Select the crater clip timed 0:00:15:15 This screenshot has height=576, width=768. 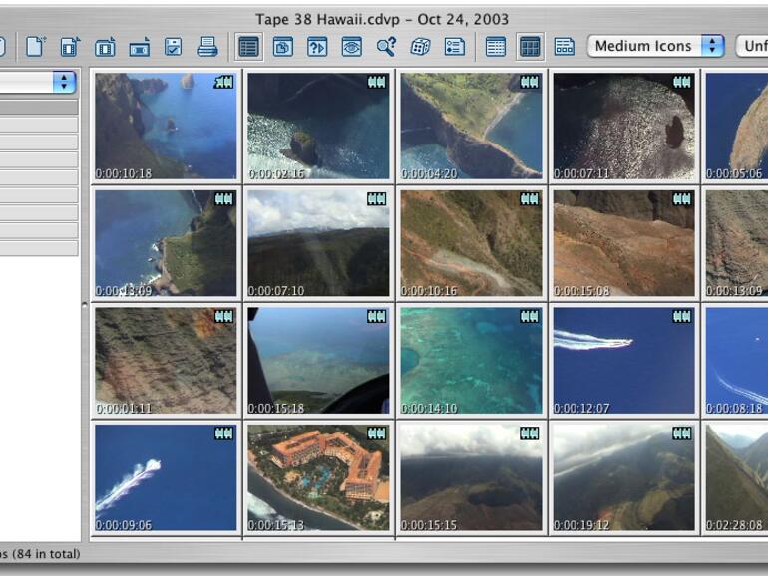471,477
